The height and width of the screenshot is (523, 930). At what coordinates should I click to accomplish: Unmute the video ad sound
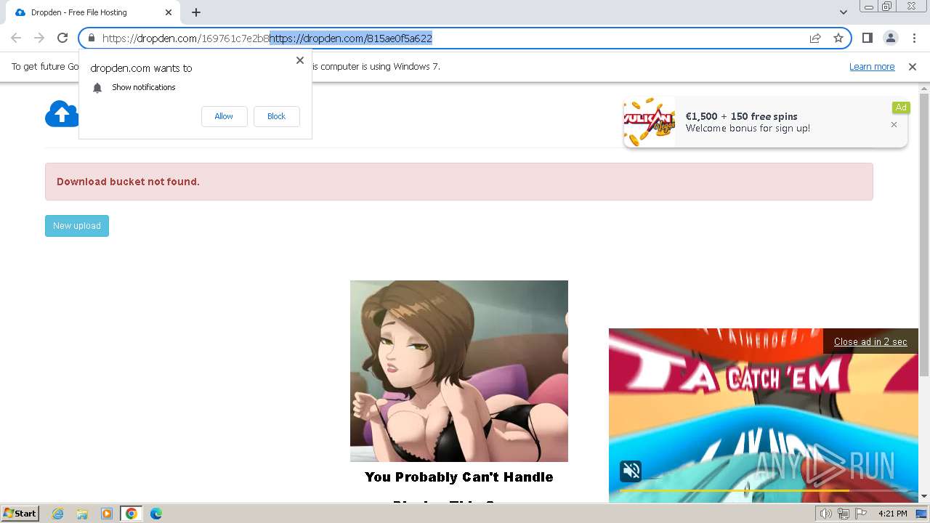(x=631, y=471)
